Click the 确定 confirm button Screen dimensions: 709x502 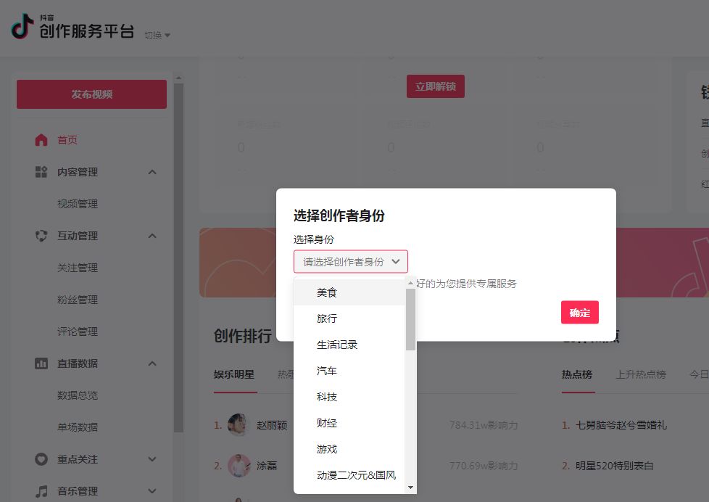(579, 312)
